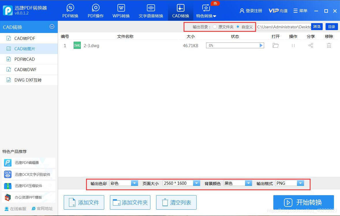The image size is (340, 216).
Task: Open the 页面大小 dropdown showing 2560 * 1600
Action: 181,183
